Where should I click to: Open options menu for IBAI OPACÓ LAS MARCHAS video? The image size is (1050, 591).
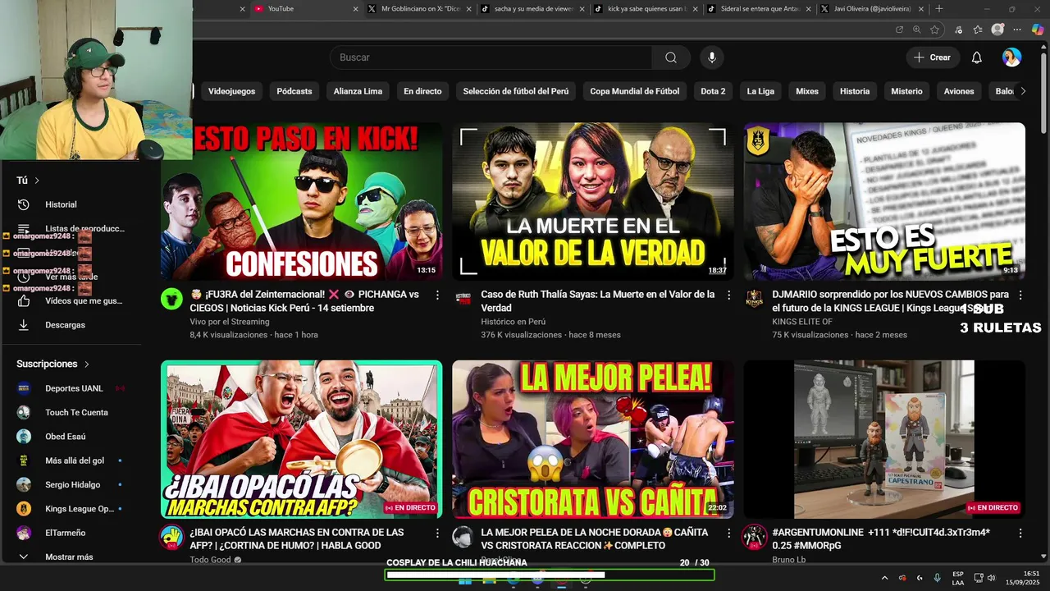coord(437,533)
